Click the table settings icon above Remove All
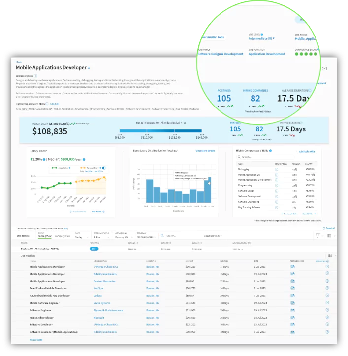This screenshot has height=356, width=348. 330,255
